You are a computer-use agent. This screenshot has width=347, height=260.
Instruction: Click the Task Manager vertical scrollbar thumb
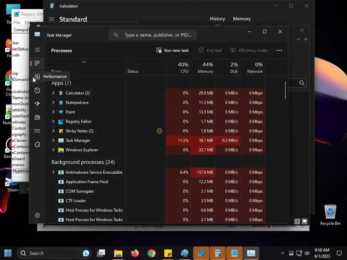point(285,90)
